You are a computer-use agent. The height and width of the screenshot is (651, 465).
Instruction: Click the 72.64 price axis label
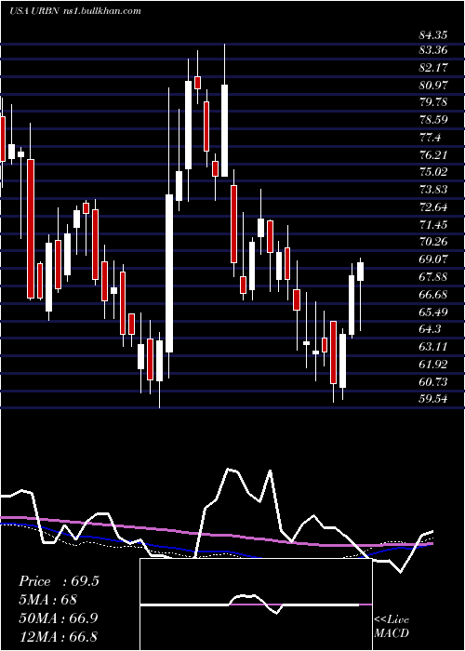pyautogui.click(x=433, y=206)
